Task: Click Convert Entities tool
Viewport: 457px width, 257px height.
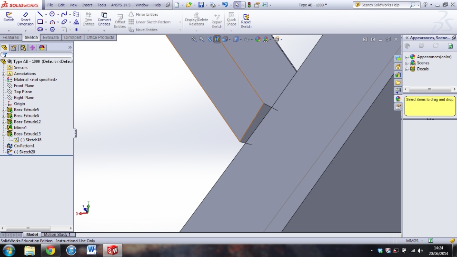Action: pos(104,19)
